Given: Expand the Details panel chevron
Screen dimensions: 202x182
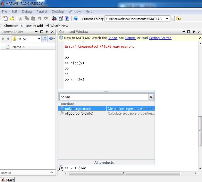Looking at the screenshot, I should click(52, 172).
